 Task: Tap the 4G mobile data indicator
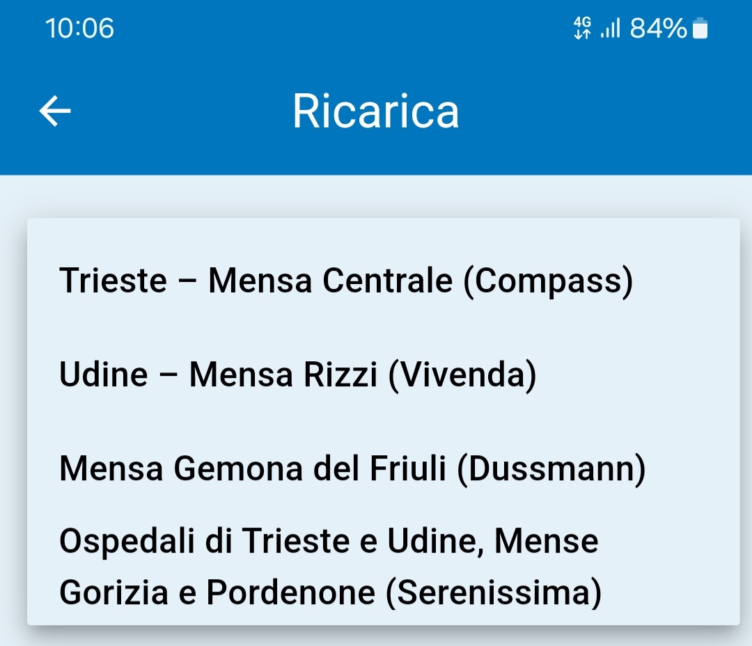tap(582, 28)
